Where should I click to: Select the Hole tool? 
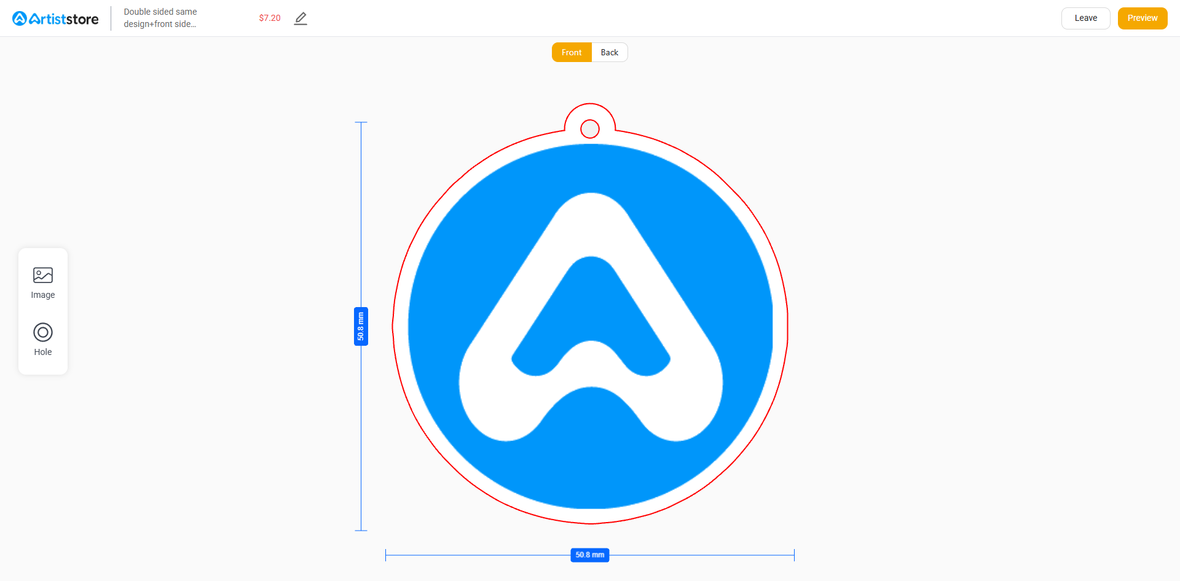43,340
